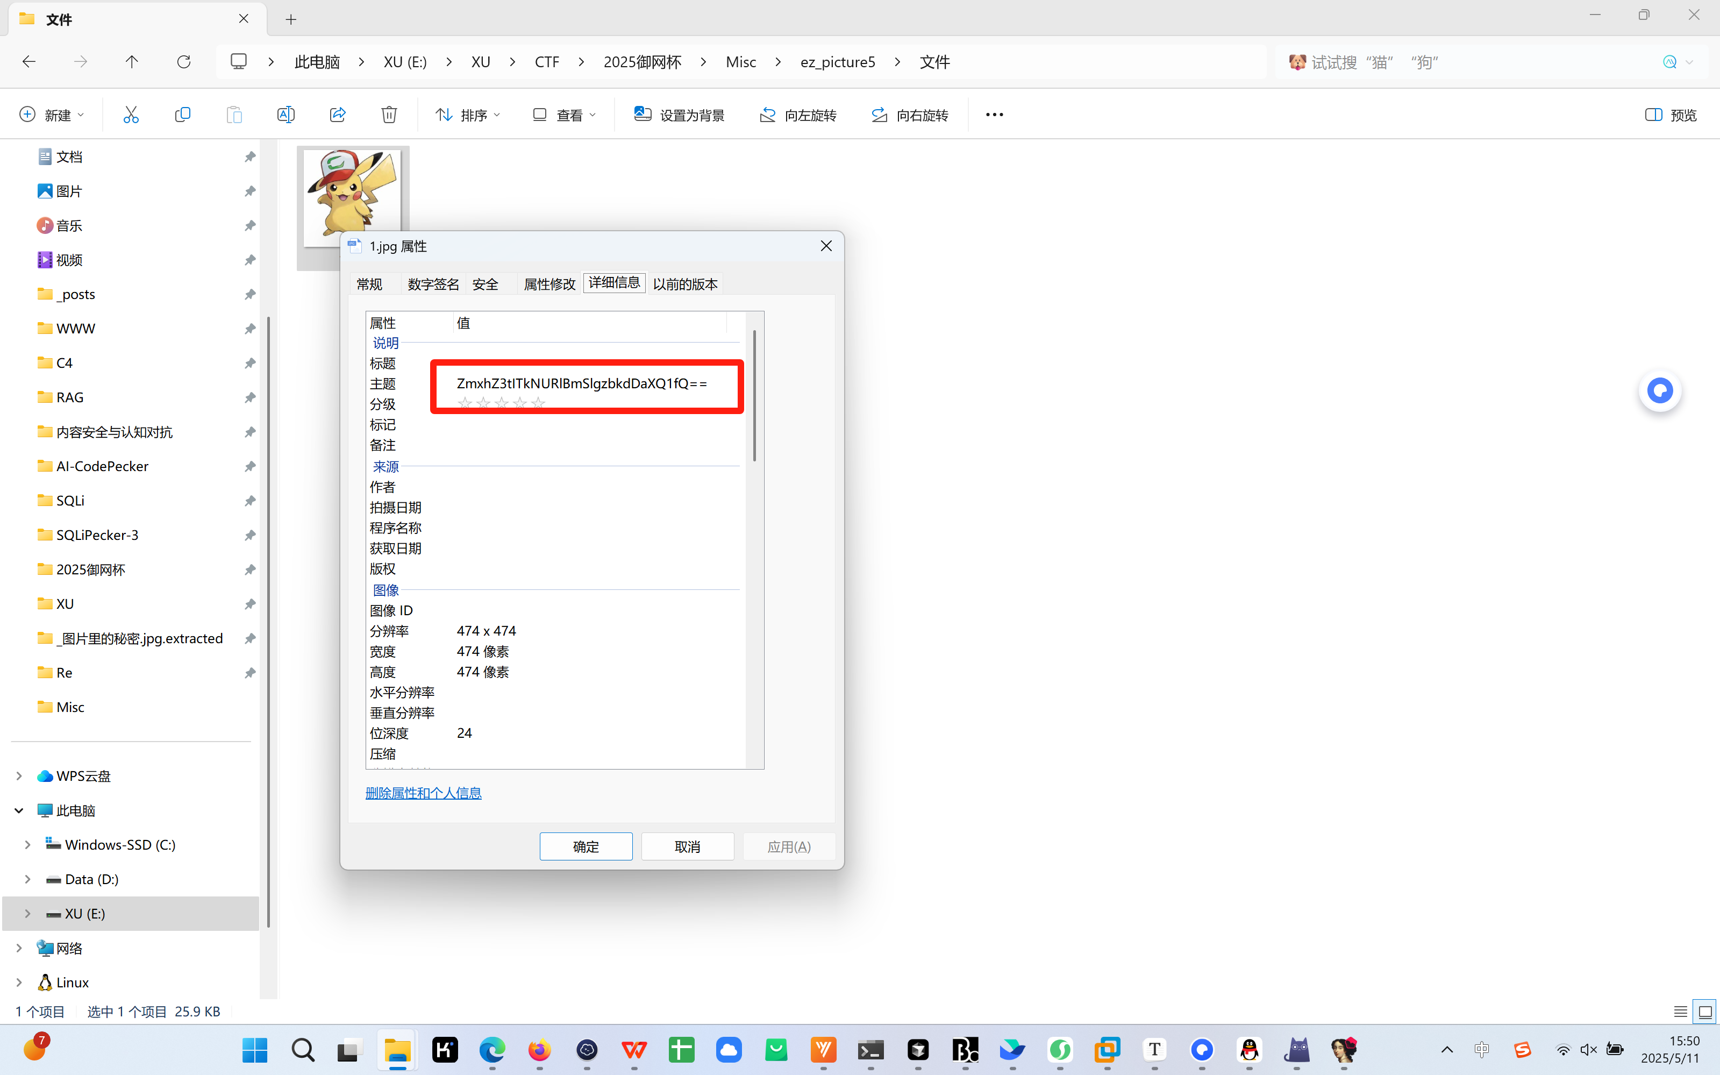Click 向右旋转 button
This screenshot has width=1720, height=1075.
pyautogui.click(x=910, y=115)
